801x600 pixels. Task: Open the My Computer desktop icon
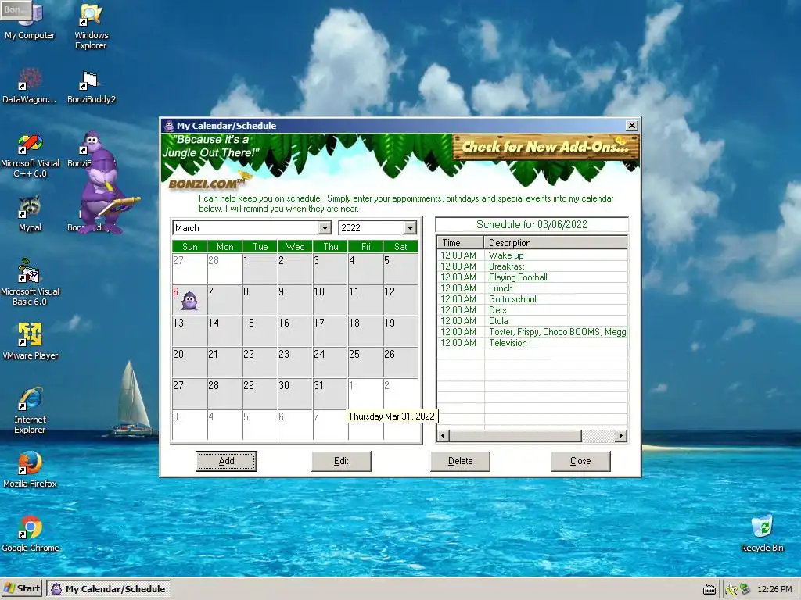pos(30,20)
